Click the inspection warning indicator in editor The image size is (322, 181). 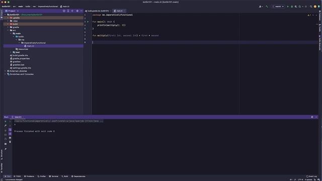click(x=309, y=15)
